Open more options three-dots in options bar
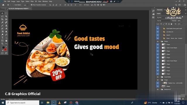The width and height of the screenshot is (187, 105). pos(80,5)
